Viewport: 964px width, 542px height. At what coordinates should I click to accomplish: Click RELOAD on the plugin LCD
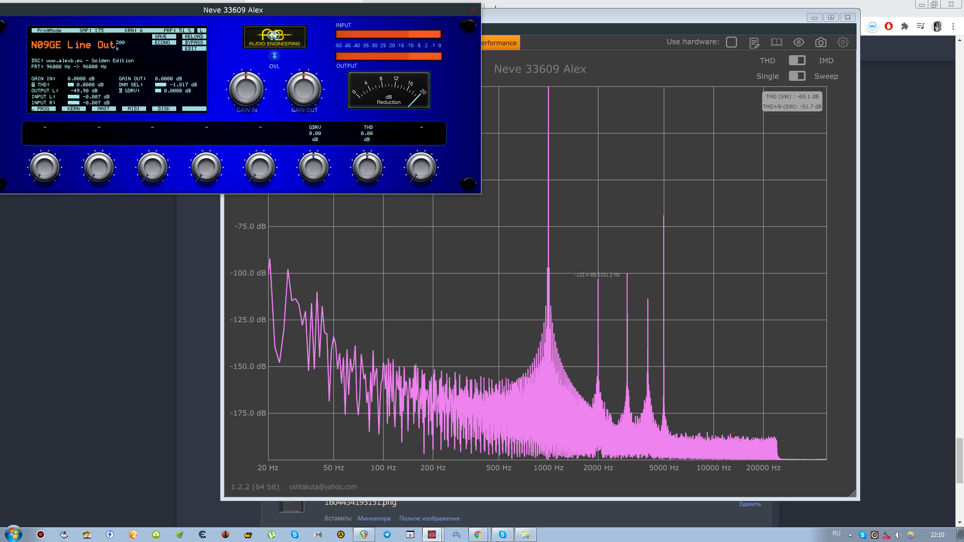pyautogui.click(x=194, y=37)
